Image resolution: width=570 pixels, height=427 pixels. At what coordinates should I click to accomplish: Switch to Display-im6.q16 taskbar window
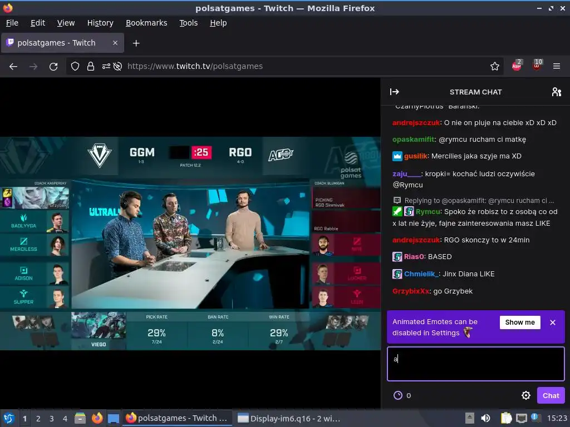pyautogui.click(x=289, y=418)
